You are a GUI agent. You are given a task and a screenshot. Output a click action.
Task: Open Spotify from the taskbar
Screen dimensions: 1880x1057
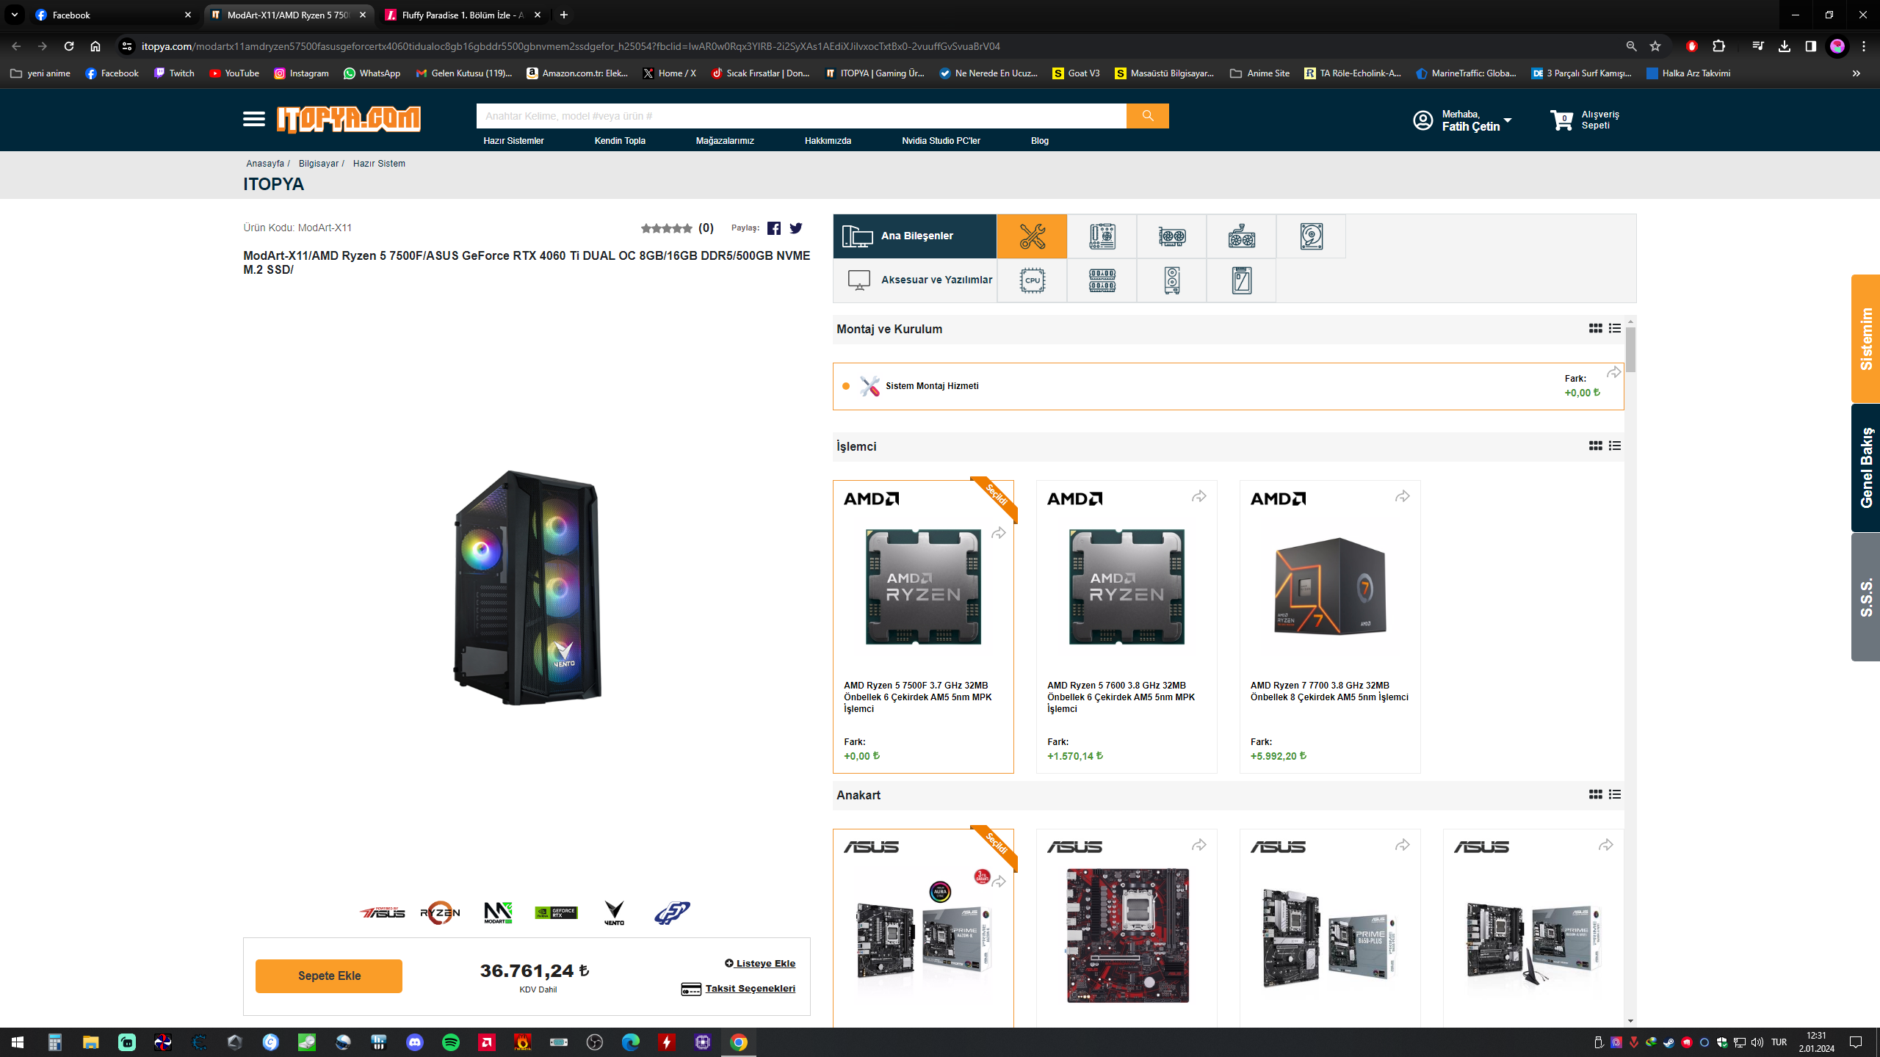(x=451, y=1042)
